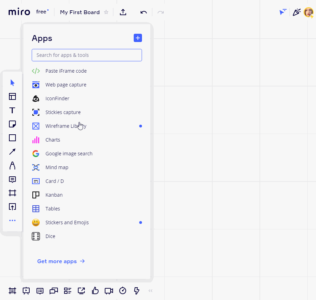Expand more tools via three dots

[12, 220]
